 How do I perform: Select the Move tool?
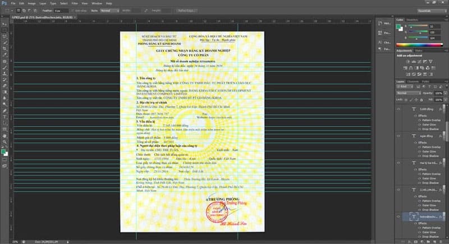point(4,23)
